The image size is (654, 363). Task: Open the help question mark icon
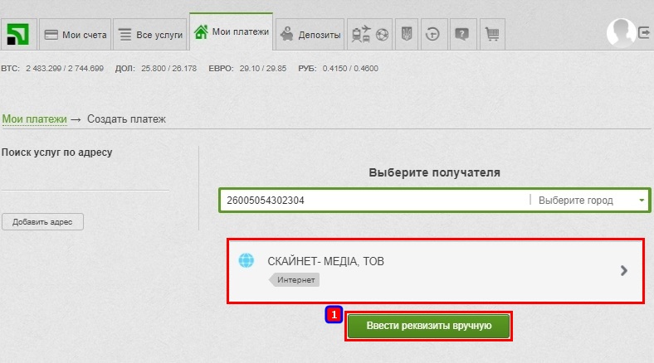tap(461, 35)
